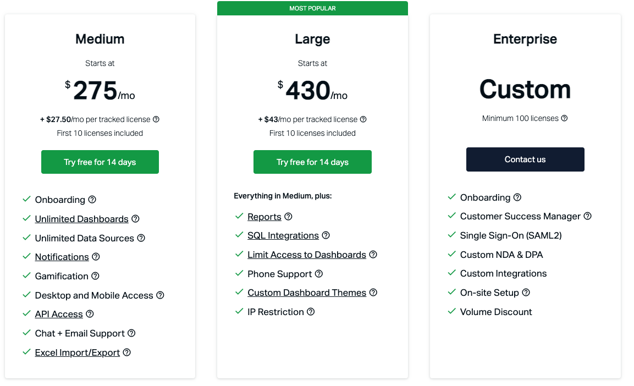Start Medium plan free 14-day trial

[100, 162]
